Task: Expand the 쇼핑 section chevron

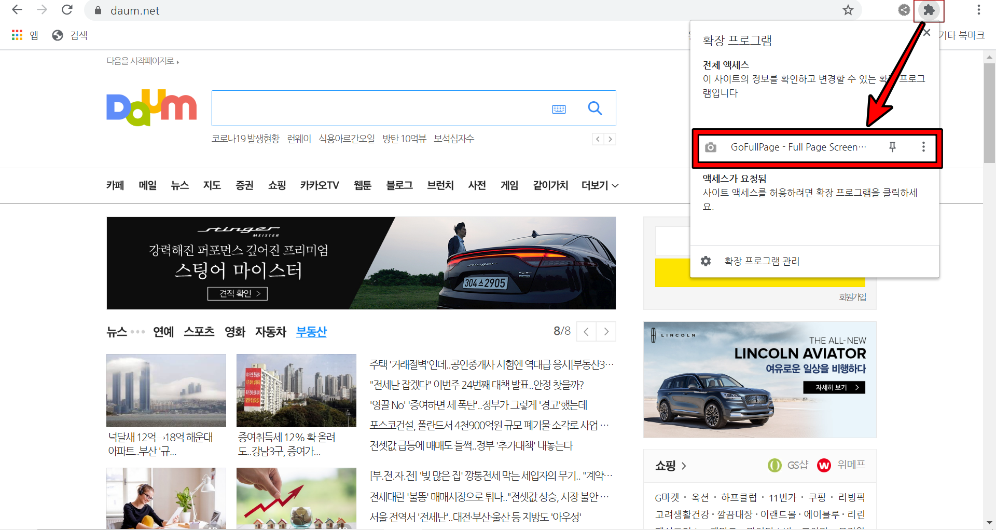Action: pos(684,466)
